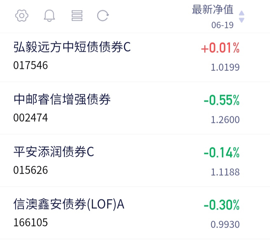Select the +0.01% change value
This screenshot has height=241, width=270.
point(220,48)
